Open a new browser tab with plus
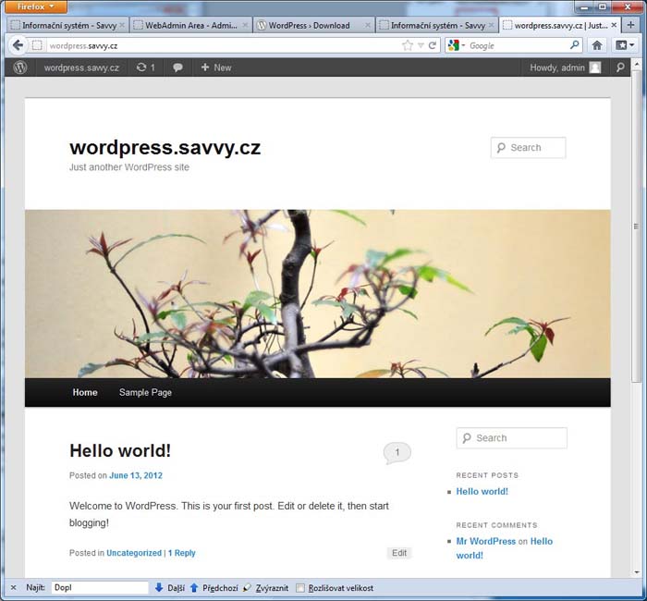 click(x=630, y=25)
